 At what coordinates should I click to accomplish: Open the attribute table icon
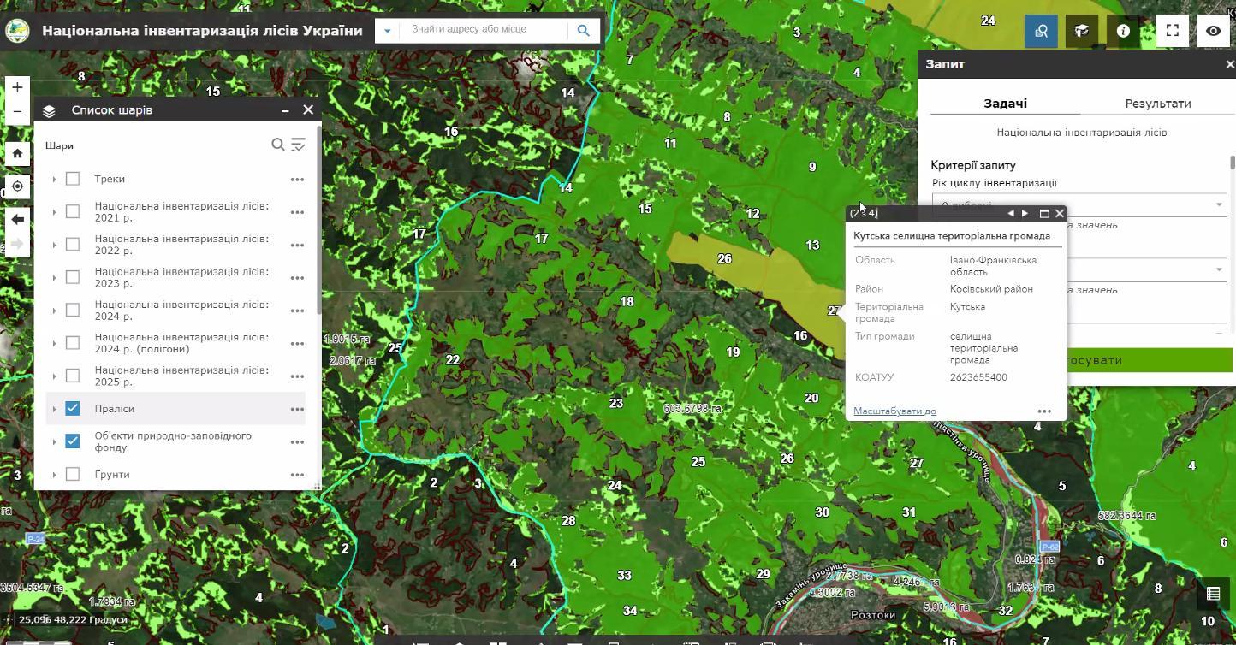pos(1213,593)
